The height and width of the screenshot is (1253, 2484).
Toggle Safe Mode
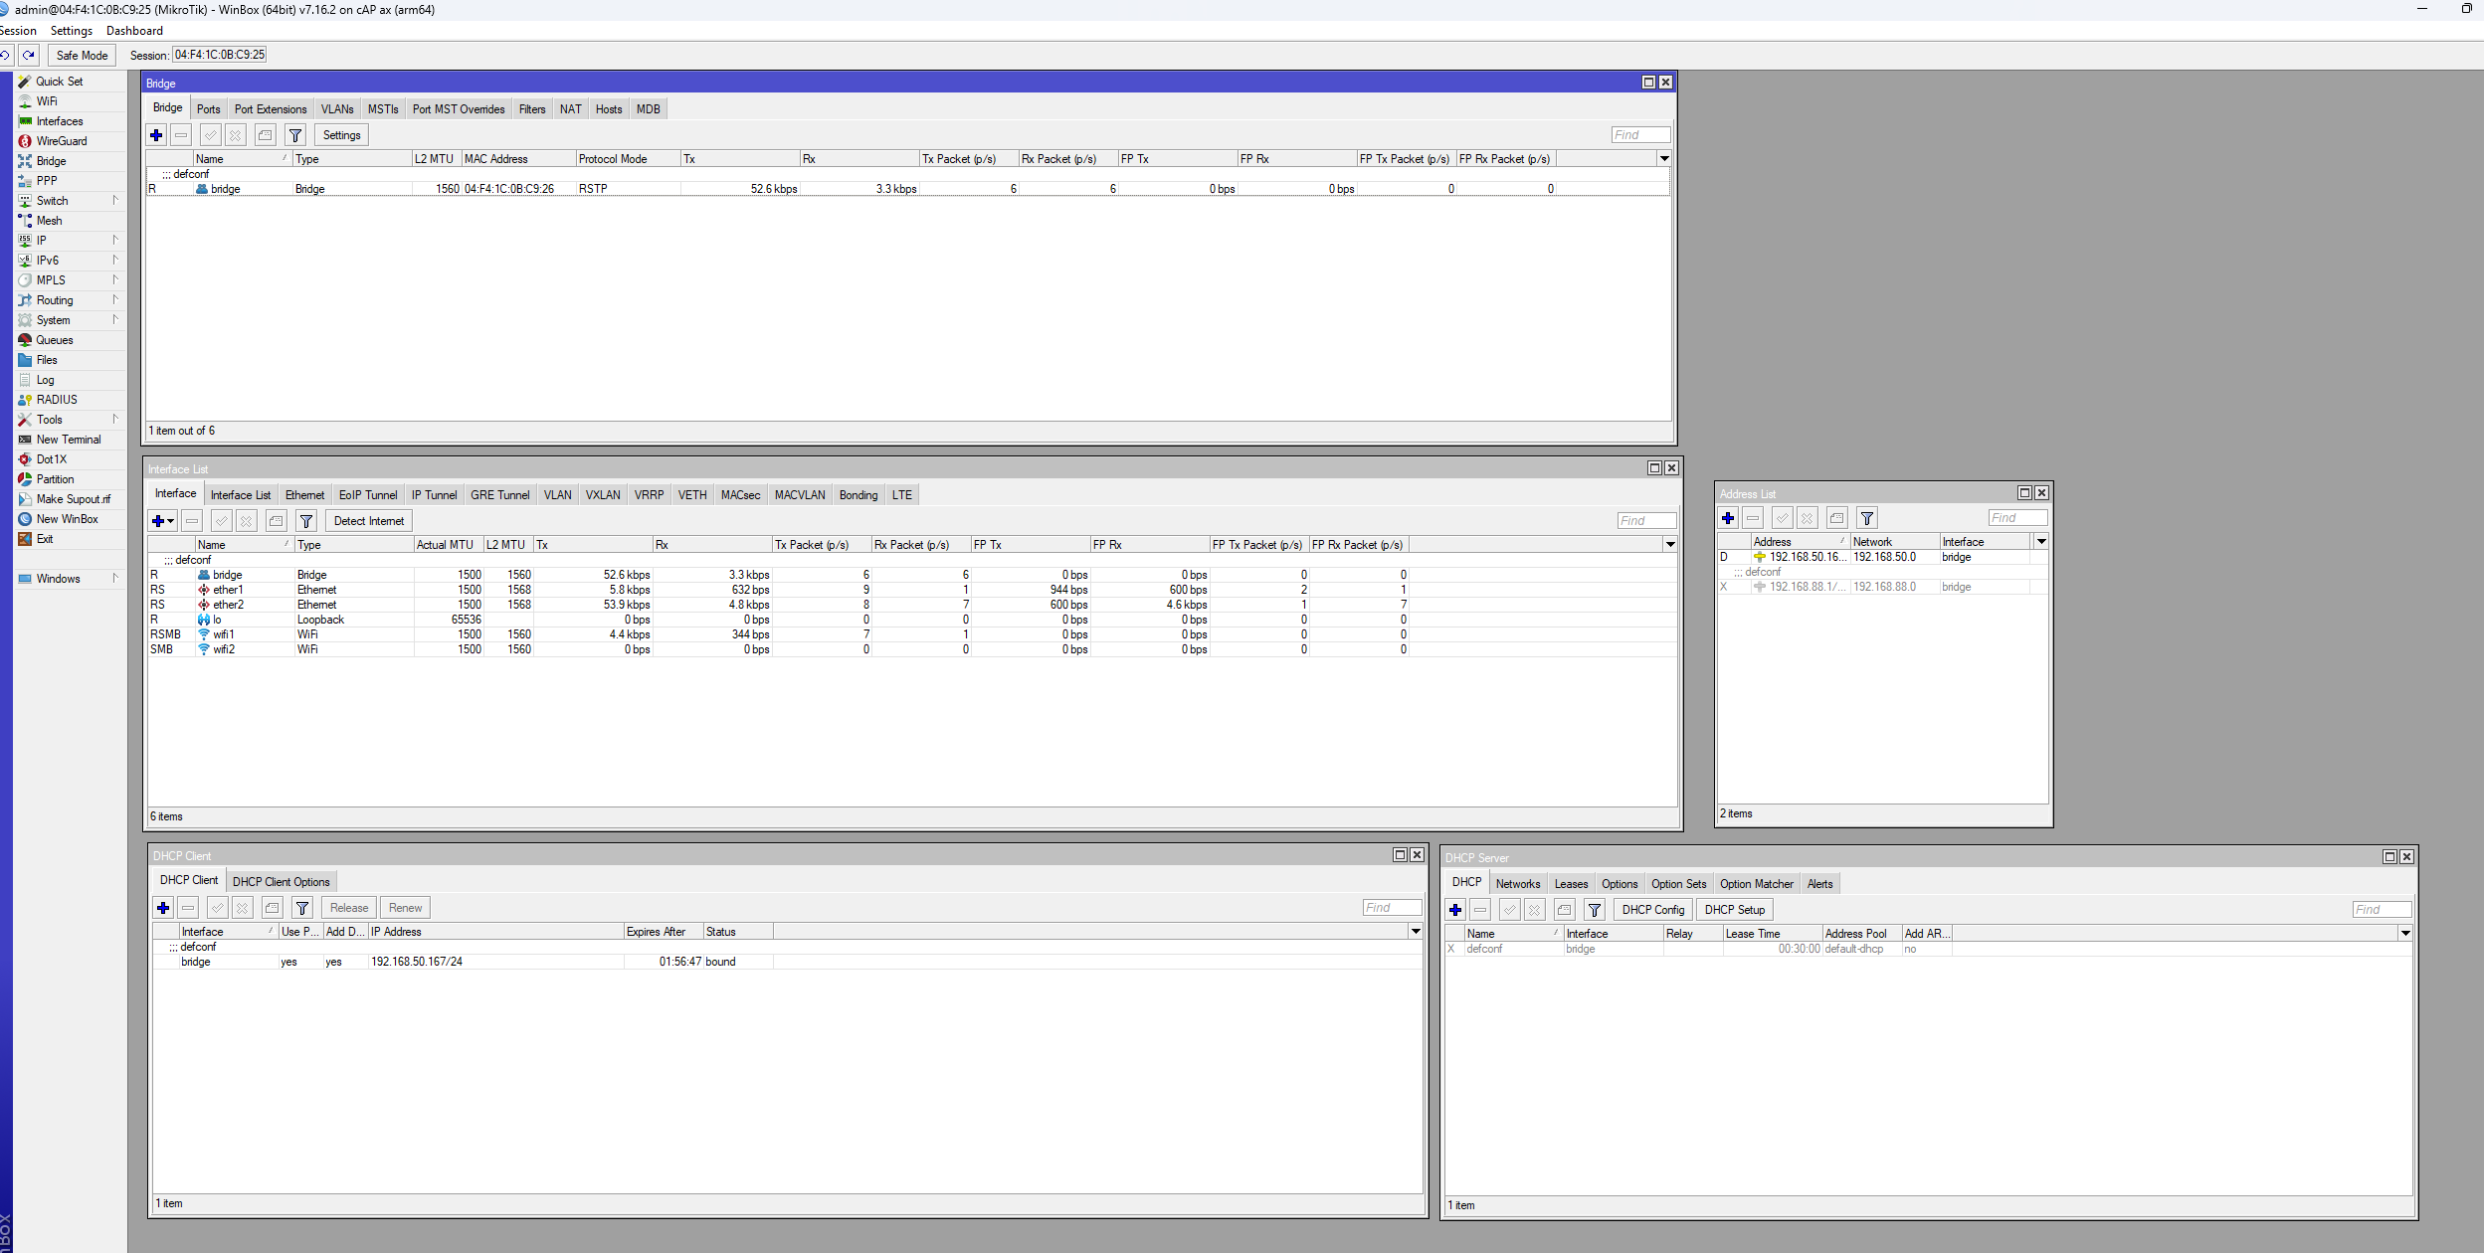[x=81, y=55]
